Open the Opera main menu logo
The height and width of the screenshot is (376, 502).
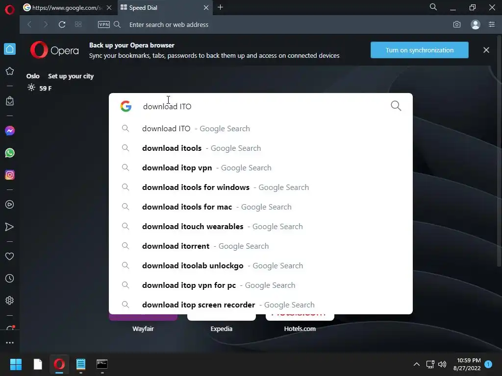(x=10, y=9)
